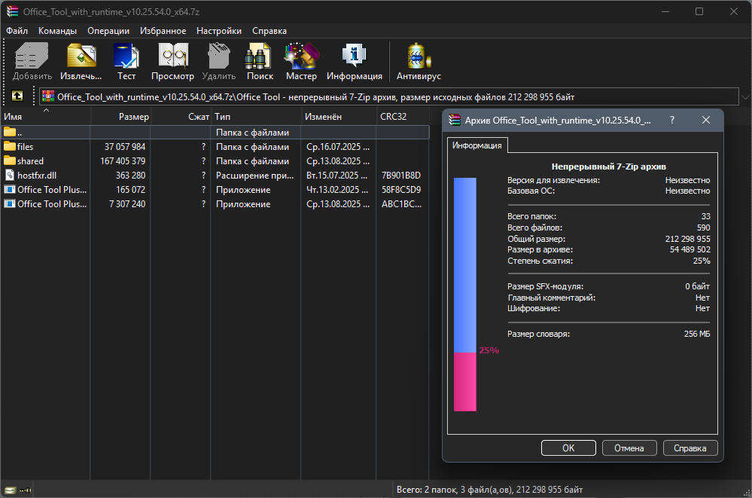Click the Справка button in the dialog
This screenshot has height=498, width=752.
(x=690, y=448)
